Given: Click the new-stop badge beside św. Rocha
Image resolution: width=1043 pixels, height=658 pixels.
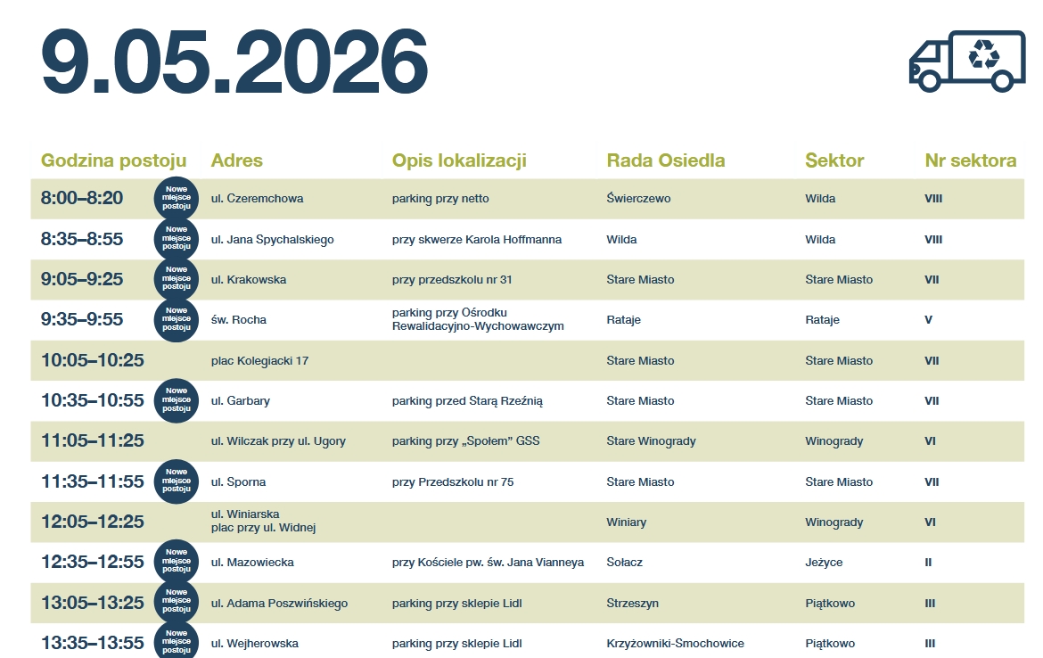Looking at the screenshot, I should pyautogui.click(x=176, y=320).
